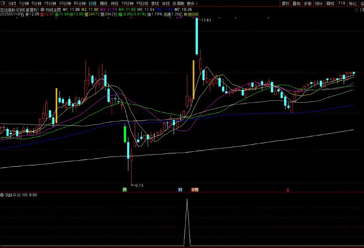
Task: Select the 60分钟 timeframe tab
Action: pos(79,3)
